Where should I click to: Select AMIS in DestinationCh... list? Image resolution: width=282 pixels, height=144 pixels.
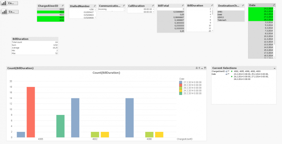click(x=231, y=12)
